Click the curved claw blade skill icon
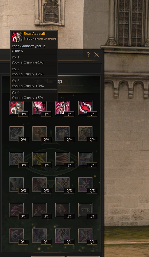This screenshot has height=257, width=149. (62, 236)
